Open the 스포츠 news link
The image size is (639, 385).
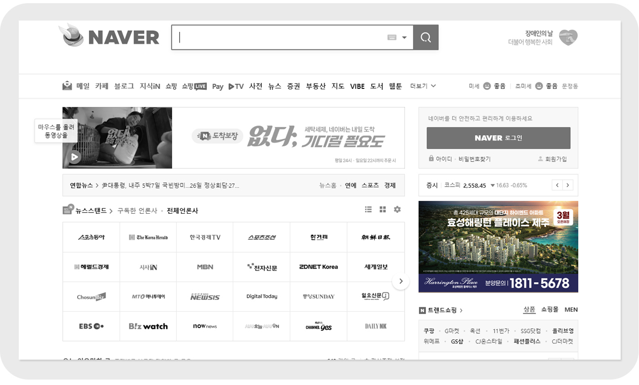370,186
